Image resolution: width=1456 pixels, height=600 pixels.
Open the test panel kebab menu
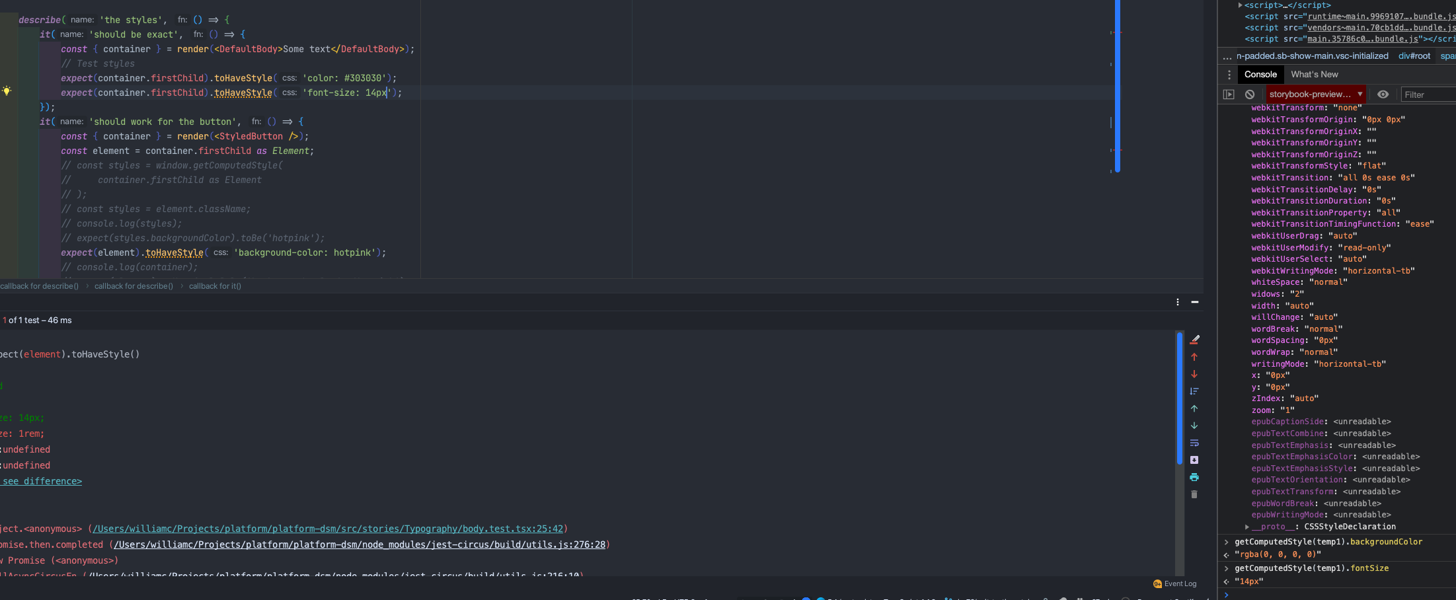click(1177, 302)
